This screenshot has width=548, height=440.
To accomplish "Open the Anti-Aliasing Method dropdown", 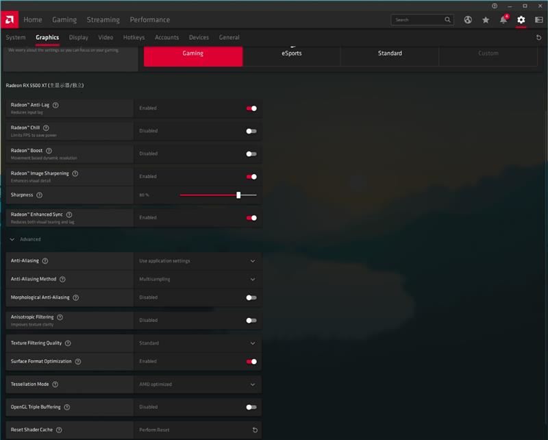I will (x=197, y=279).
